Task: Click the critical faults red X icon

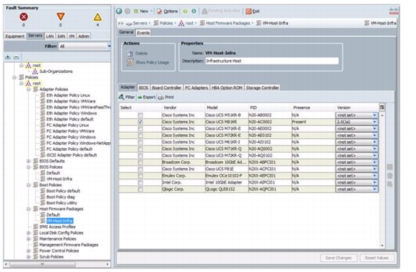Action: (24, 17)
